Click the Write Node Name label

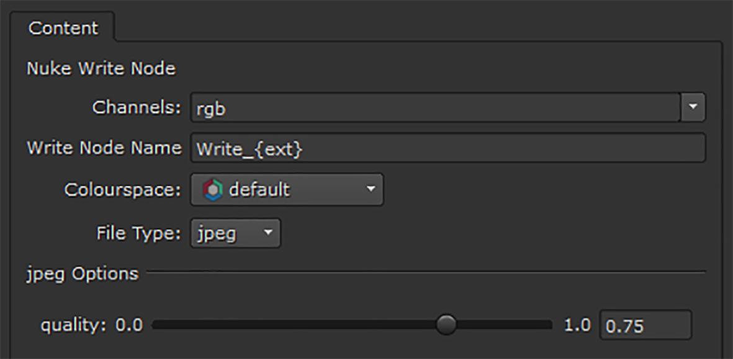pyautogui.click(x=104, y=148)
